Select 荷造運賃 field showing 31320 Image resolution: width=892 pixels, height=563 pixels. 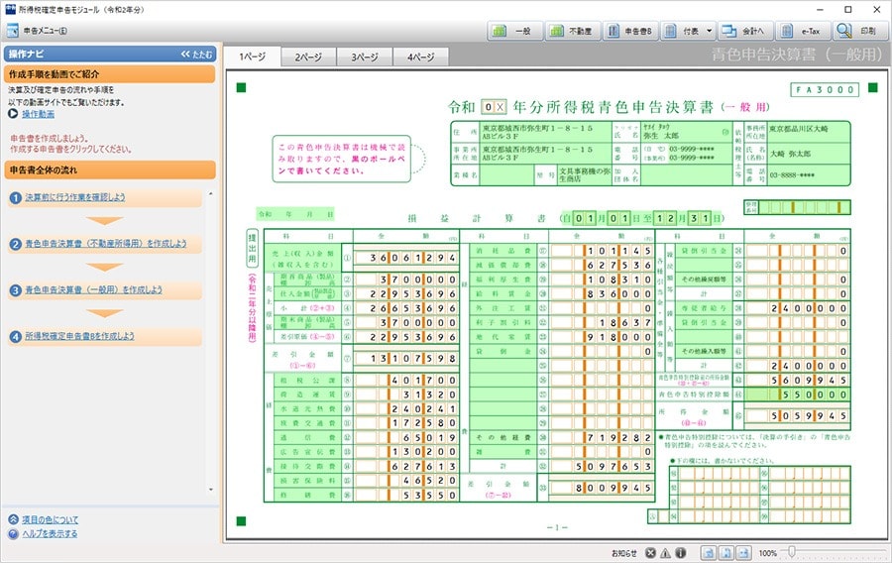pos(406,394)
